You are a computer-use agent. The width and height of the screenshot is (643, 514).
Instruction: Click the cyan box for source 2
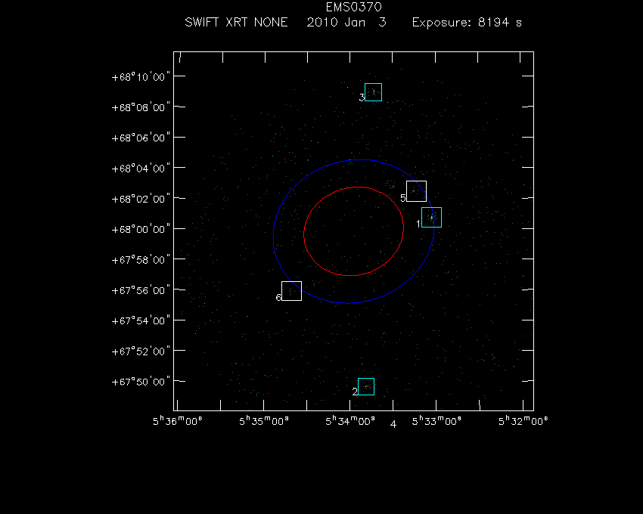(x=366, y=386)
